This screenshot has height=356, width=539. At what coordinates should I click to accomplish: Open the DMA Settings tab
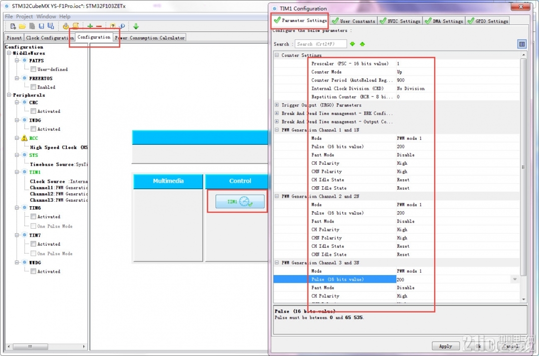click(x=444, y=21)
